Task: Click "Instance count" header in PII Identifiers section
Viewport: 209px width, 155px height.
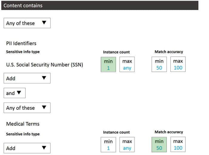Action: click(x=116, y=52)
